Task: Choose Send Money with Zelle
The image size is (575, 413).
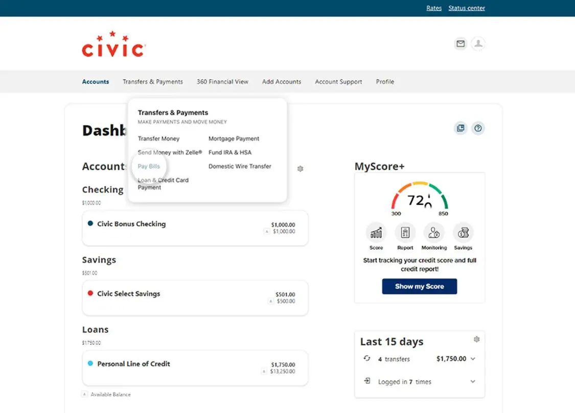Action: click(x=169, y=152)
